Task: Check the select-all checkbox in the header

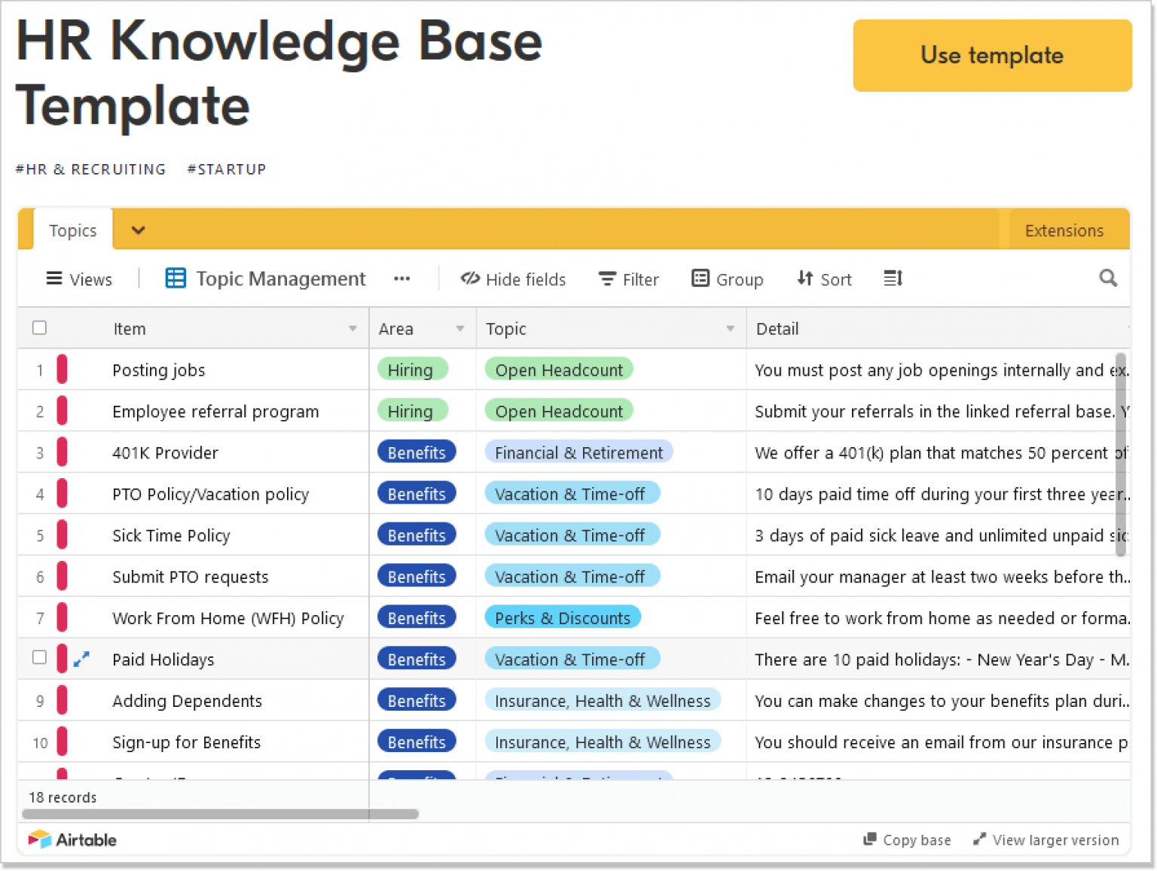Action: pyautogui.click(x=39, y=328)
